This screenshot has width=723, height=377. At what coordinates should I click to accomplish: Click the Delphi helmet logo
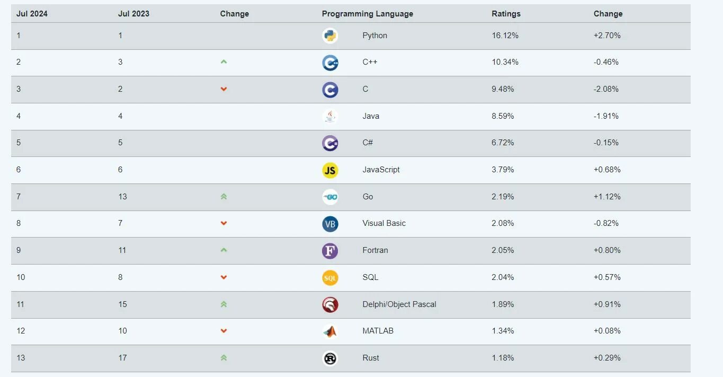(330, 305)
